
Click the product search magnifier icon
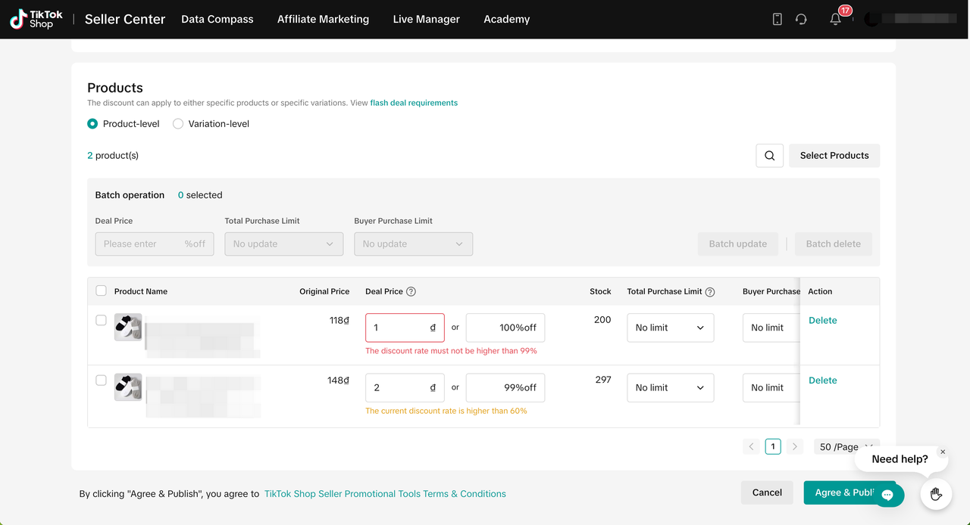pyautogui.click(x=769, y=155)
